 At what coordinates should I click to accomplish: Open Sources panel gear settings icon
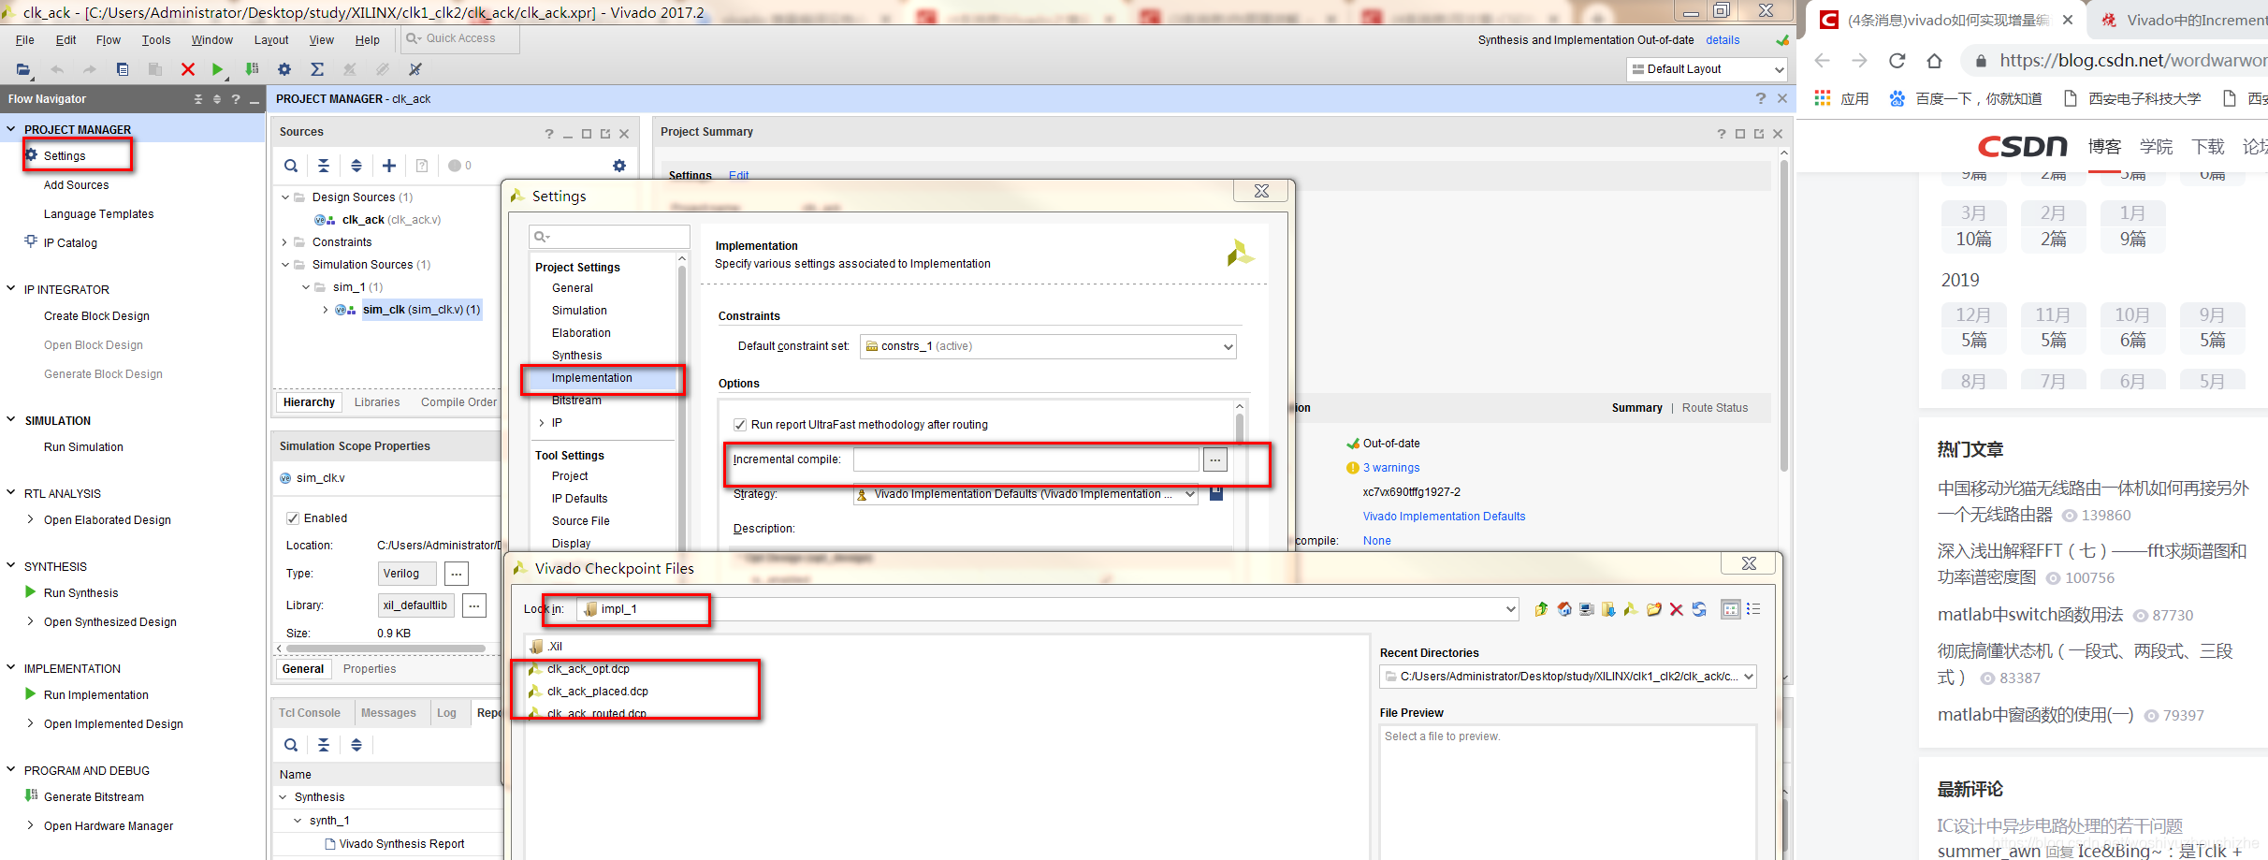click(619, 166)
